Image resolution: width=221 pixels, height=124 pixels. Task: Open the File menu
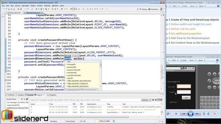(x=3, y=6)
